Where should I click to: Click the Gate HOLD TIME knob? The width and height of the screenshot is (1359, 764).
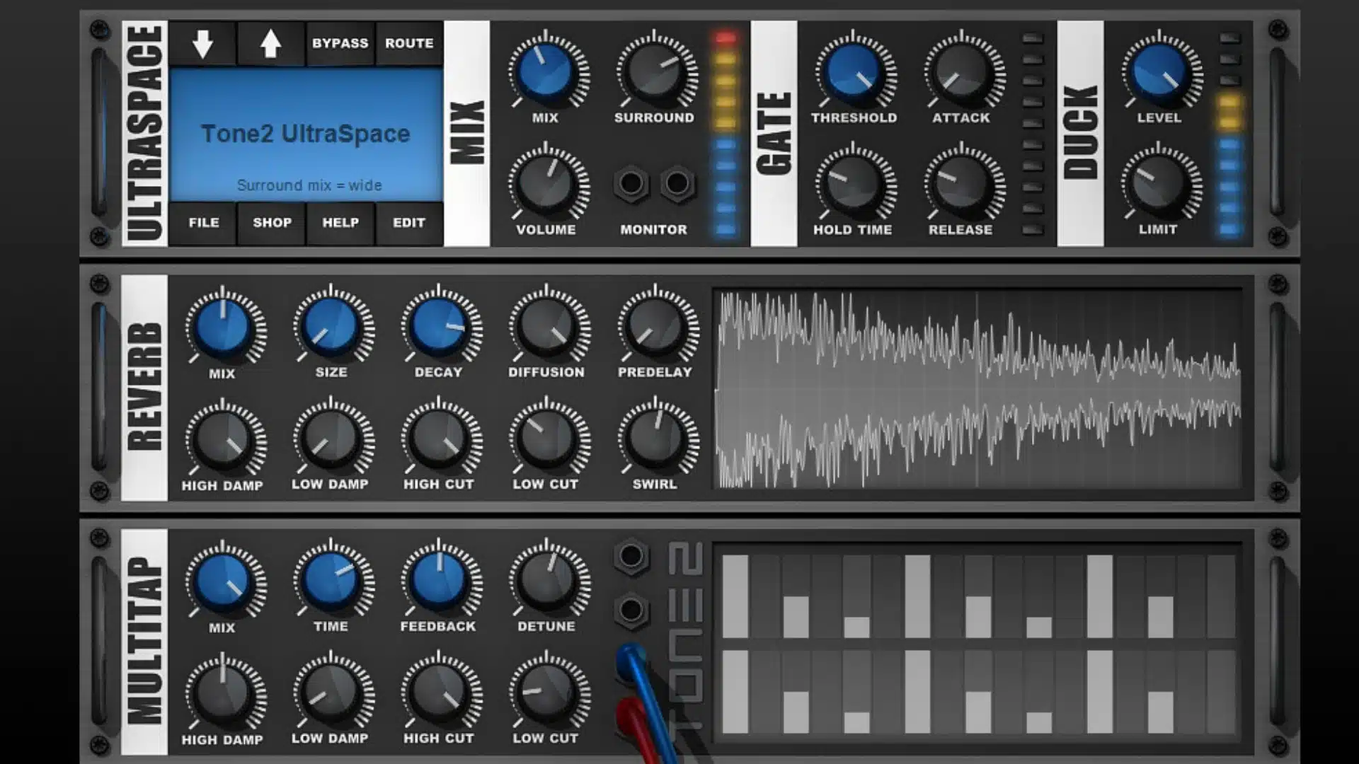854,183
